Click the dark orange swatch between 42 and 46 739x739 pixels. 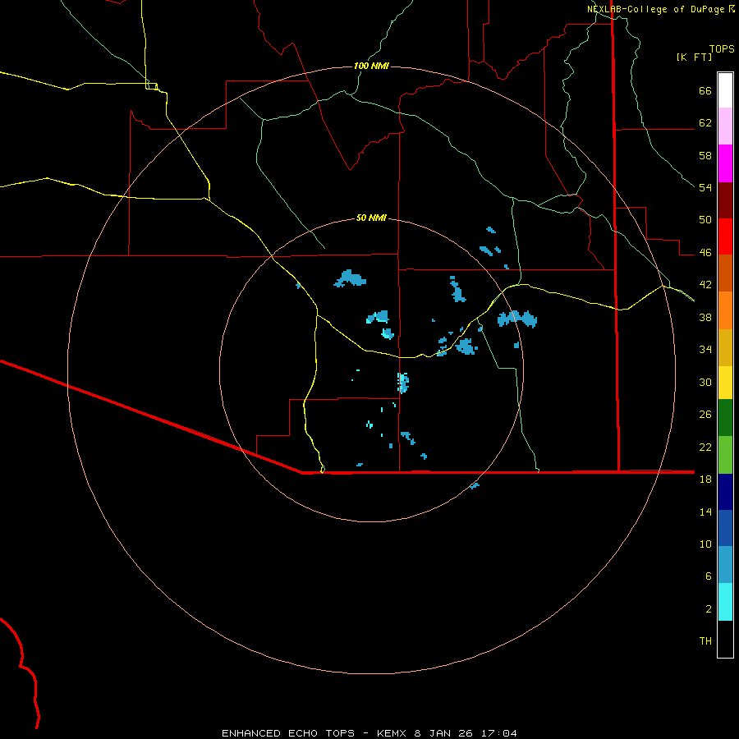[x=725, y=273]
